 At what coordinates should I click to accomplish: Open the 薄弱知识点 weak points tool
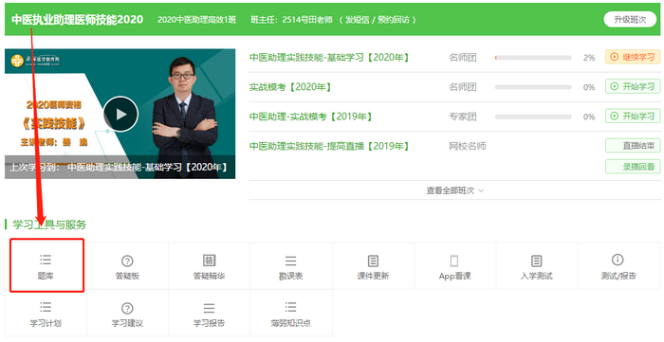pyautogui.click(x=291, y=314)
